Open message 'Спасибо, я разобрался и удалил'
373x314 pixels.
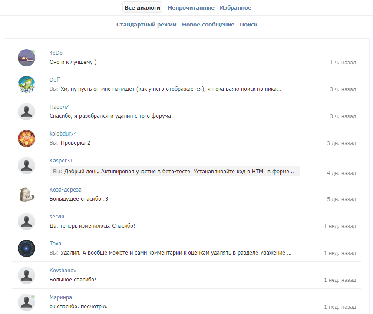(x=111, y=116)
